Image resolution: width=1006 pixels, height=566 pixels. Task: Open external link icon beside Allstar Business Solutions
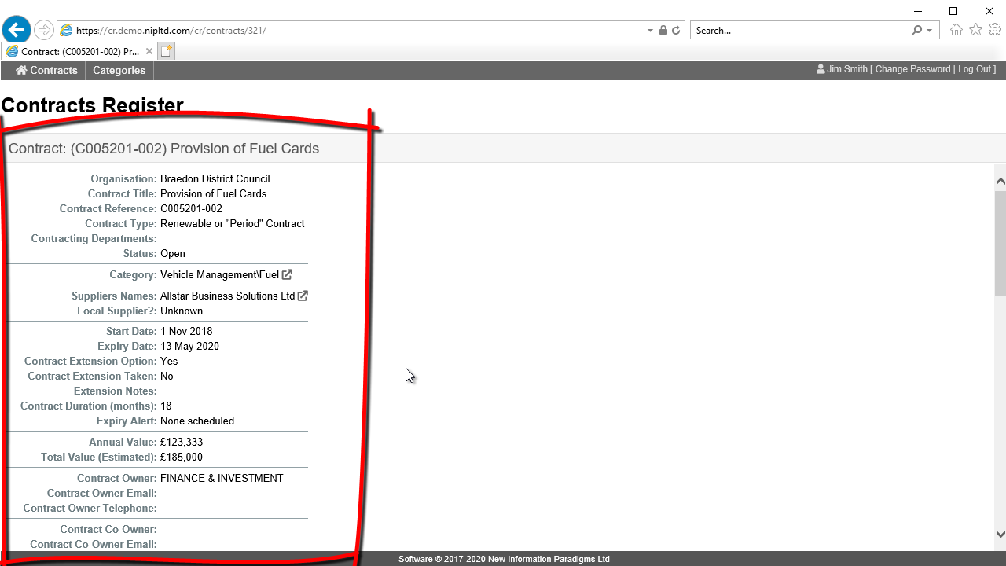[x=303, y=296]
